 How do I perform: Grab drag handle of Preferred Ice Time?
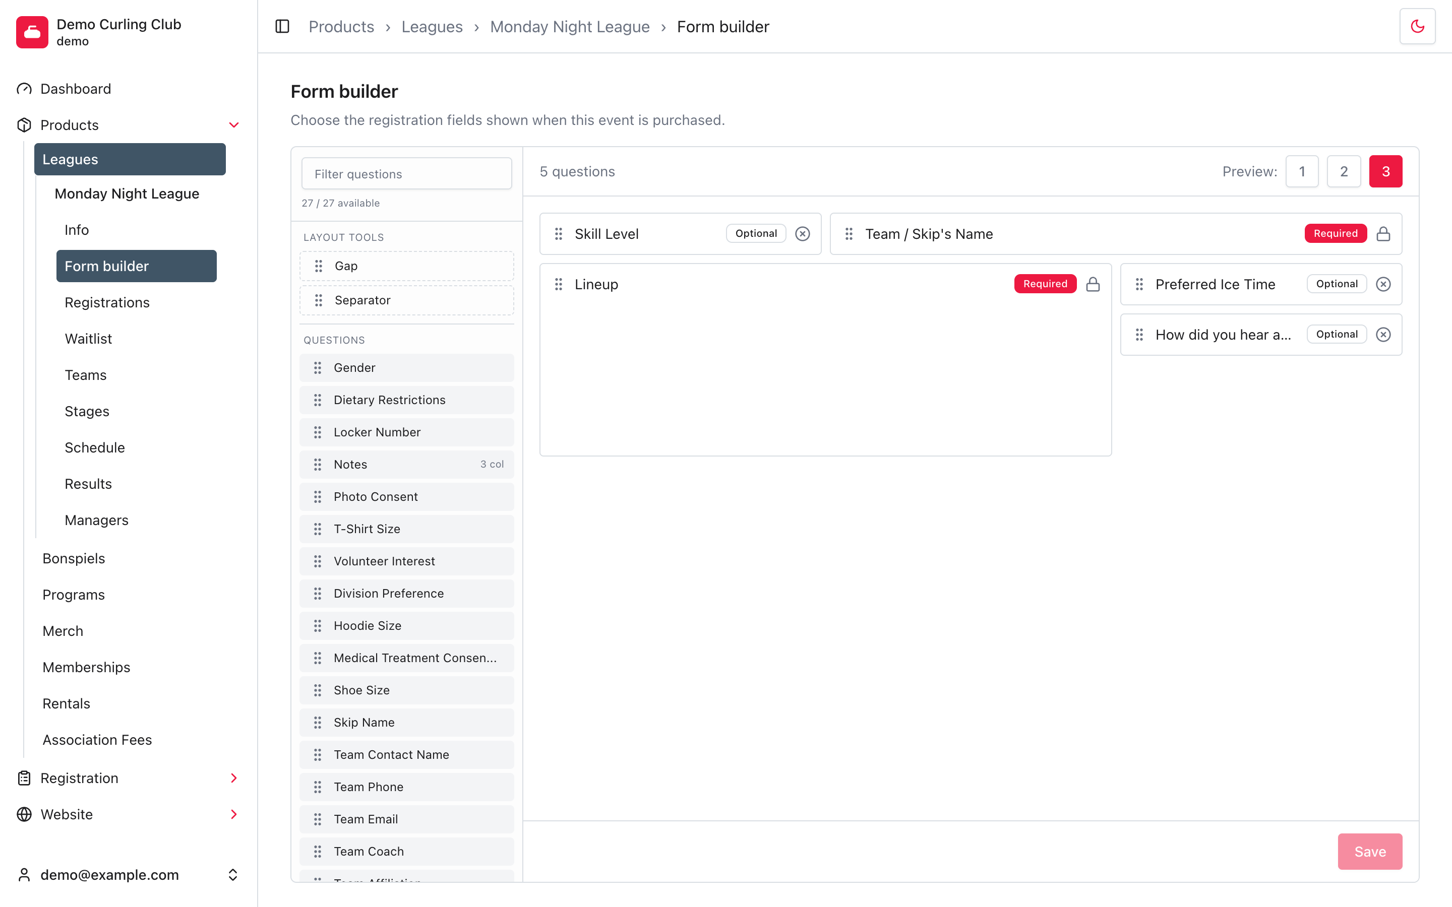pyautogui.click(x=1139, y=284)
